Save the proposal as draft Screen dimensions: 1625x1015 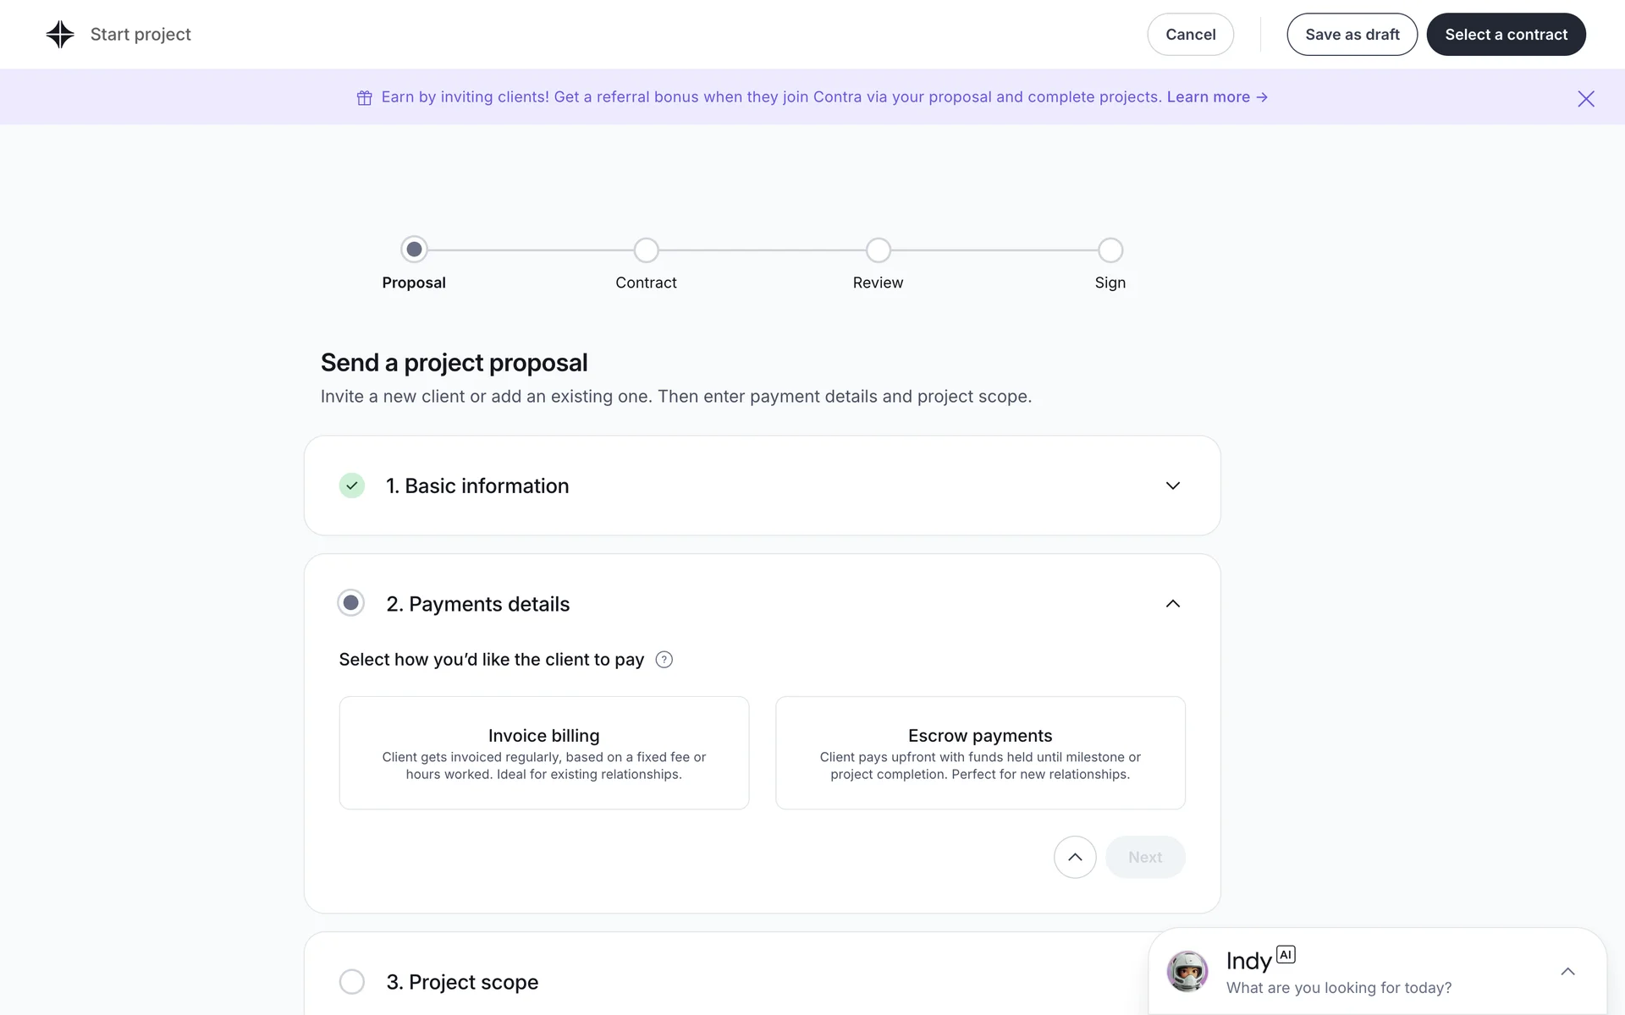(x=1352, y=35)
